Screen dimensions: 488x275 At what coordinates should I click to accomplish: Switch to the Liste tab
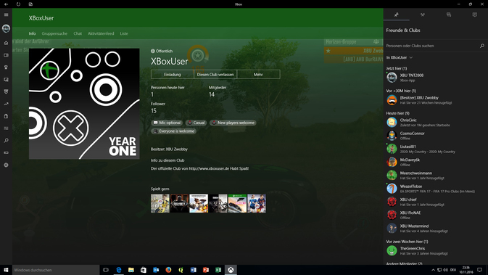click(x=124, y=33)
